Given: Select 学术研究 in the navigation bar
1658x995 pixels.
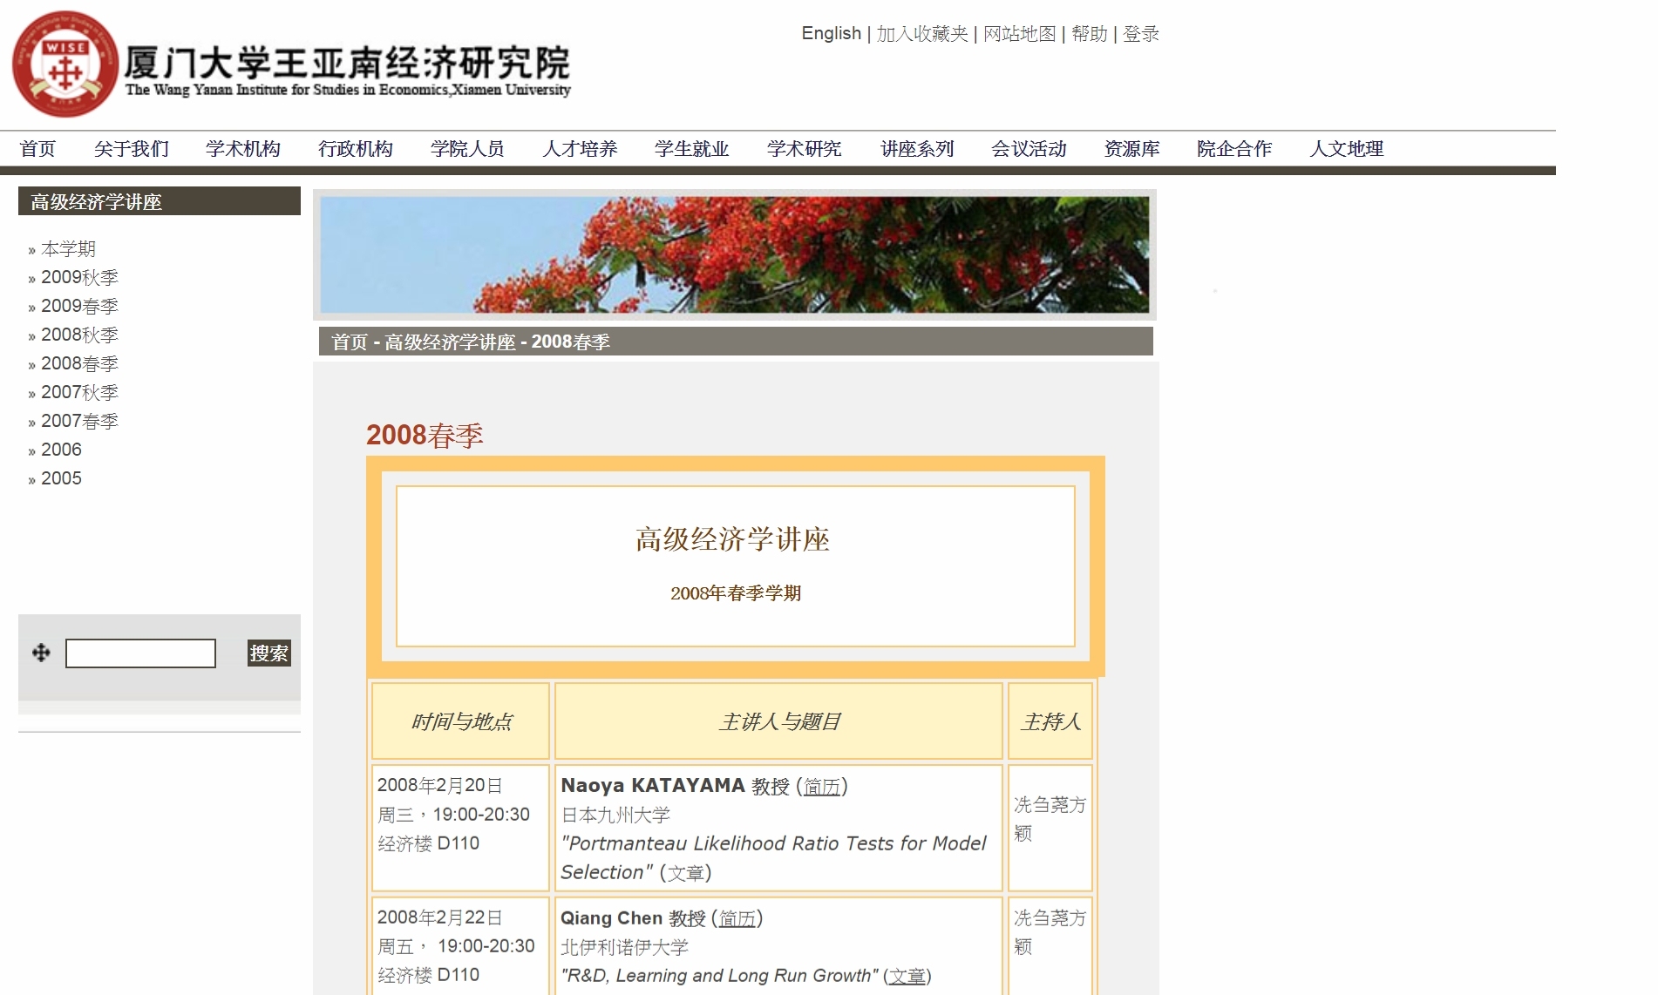Looking at the screenshot, I should [x=804, y=149].
